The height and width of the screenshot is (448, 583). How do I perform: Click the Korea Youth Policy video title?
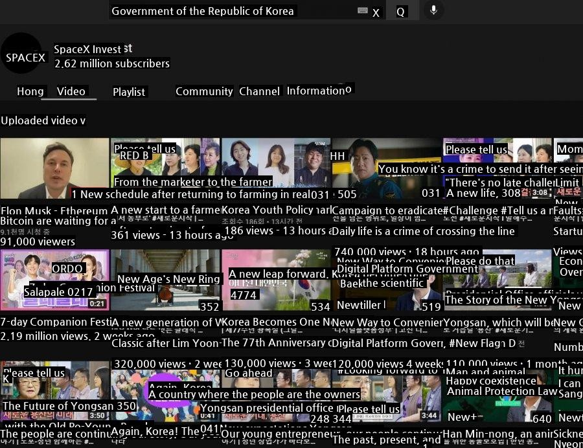[276, 210]
